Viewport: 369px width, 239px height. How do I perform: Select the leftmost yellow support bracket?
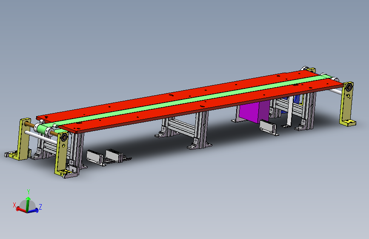[23, 139]
